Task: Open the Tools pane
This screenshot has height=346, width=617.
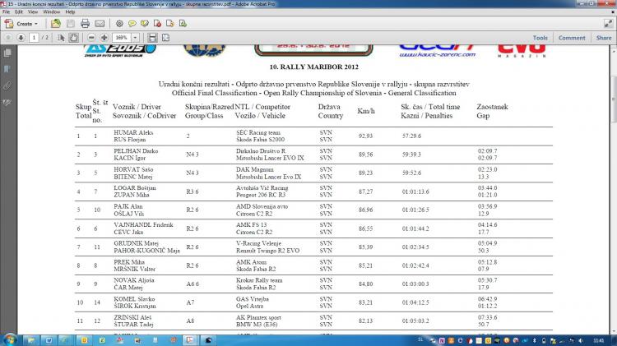Action: click(x=540, y=38)
